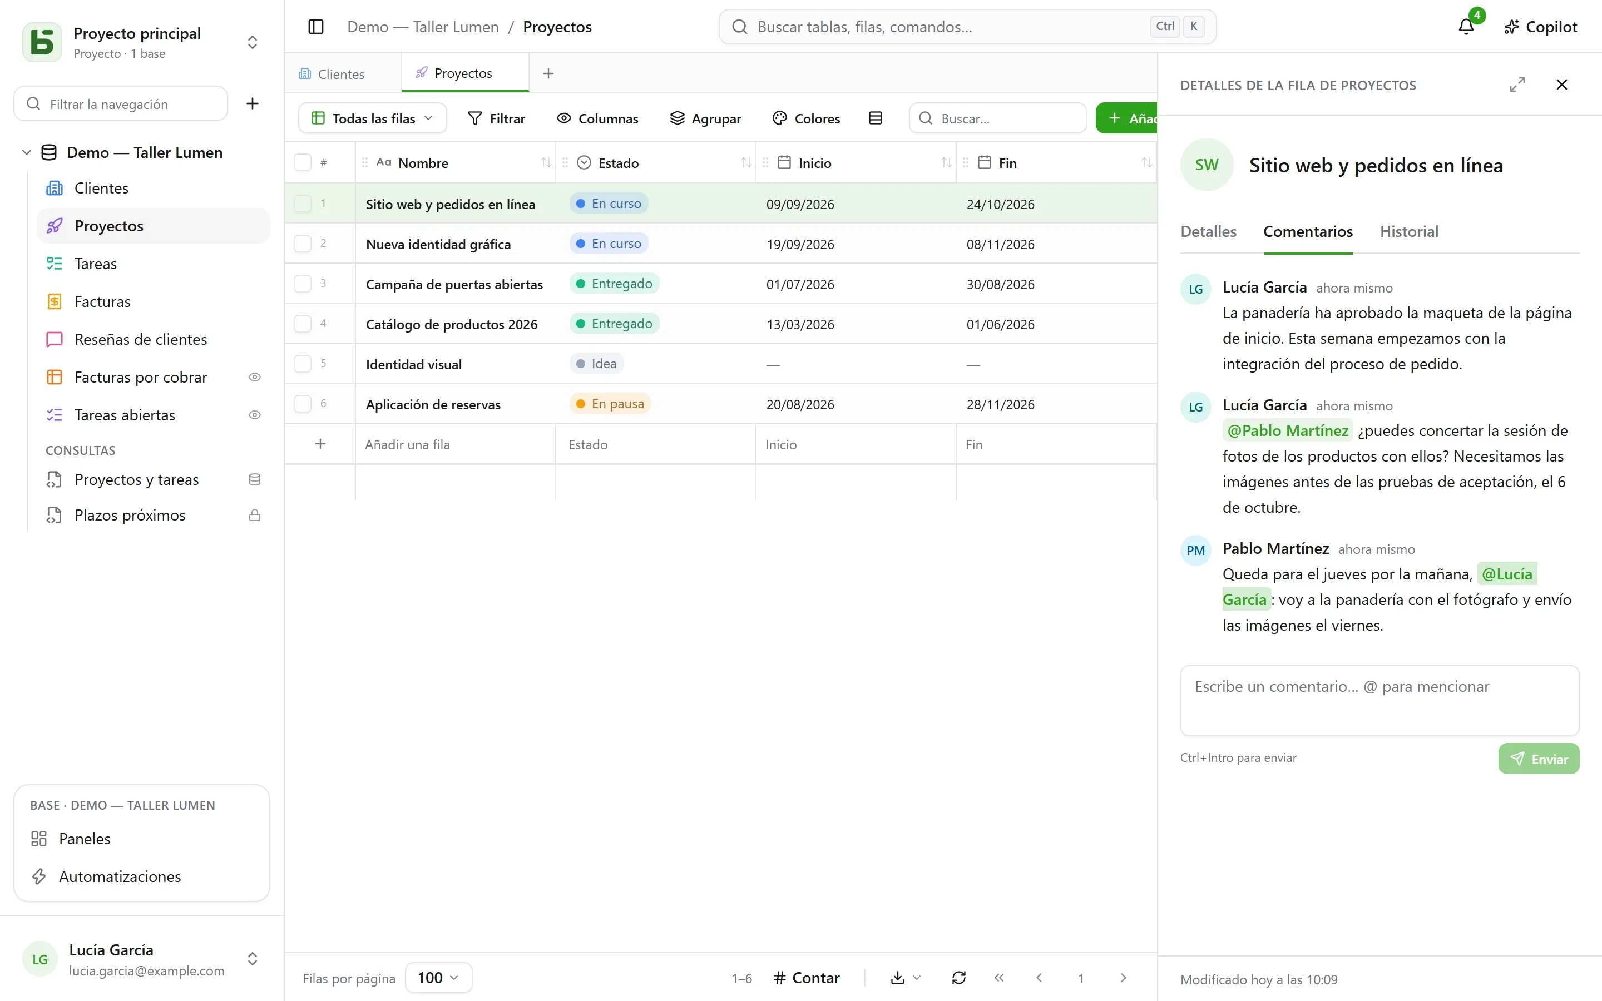Toggle visibility eye on Tareas abiertas

254,415
